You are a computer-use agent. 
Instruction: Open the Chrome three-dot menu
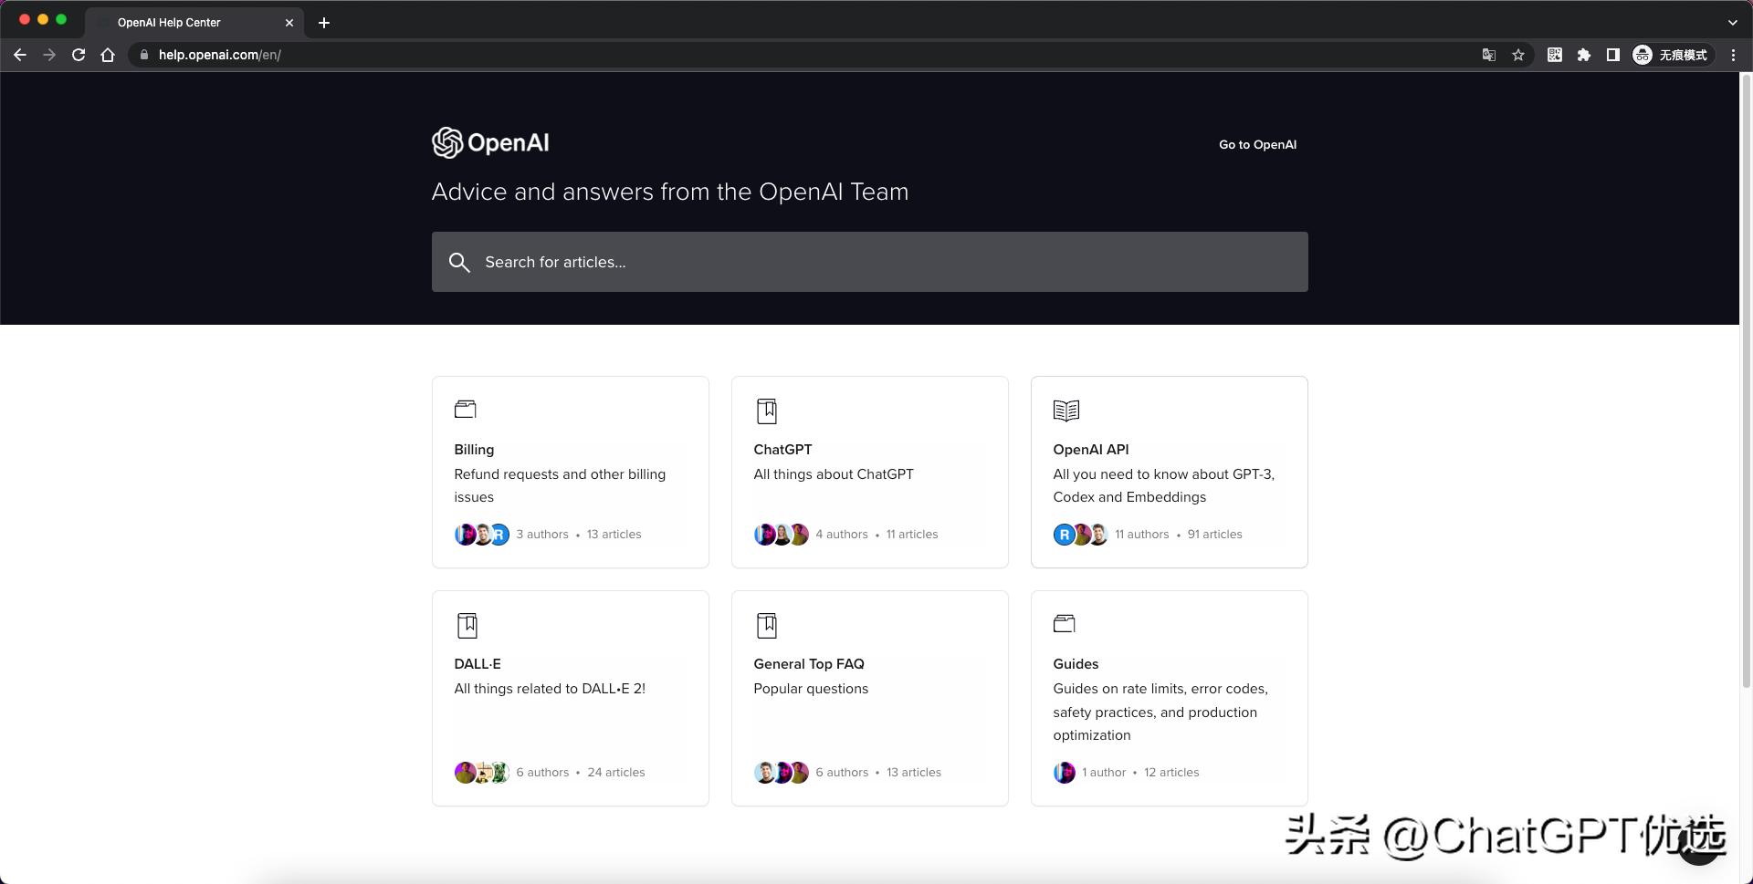(1733, 55)
